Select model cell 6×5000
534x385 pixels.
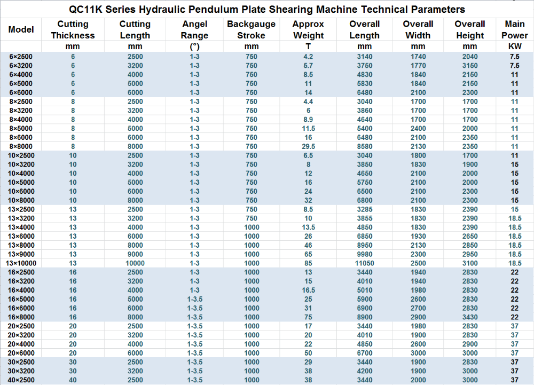pos(21,84)
